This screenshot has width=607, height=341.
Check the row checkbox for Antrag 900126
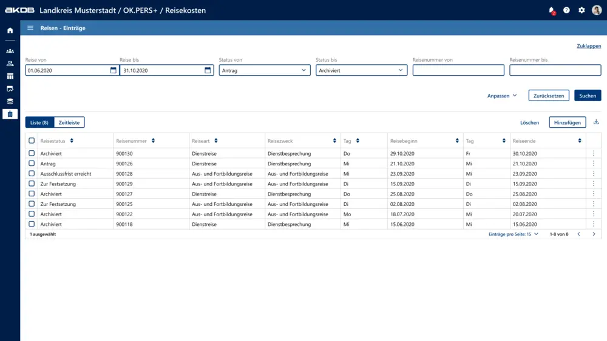point(32,164)
